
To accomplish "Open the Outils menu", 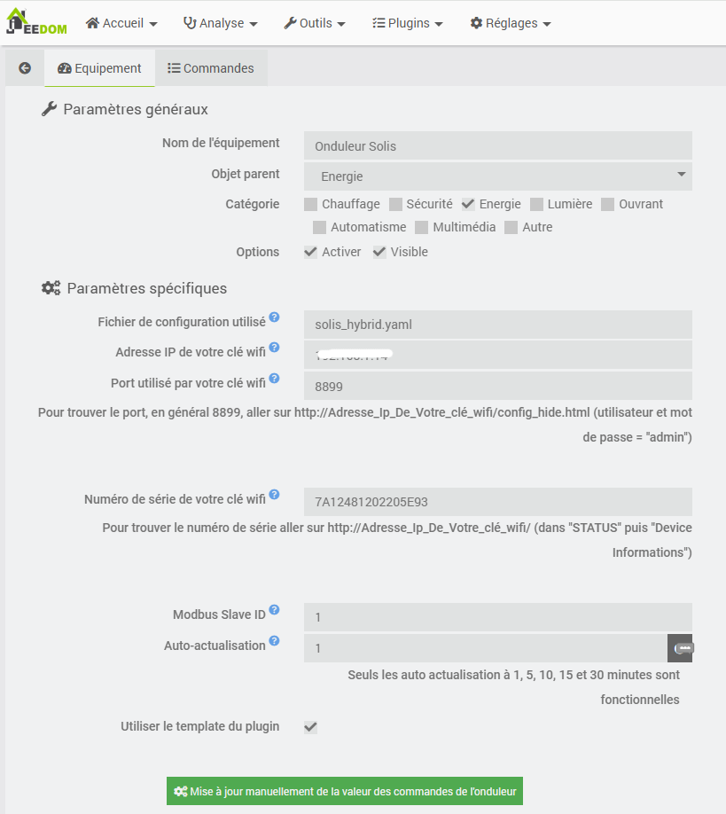I will coord(315,23).
